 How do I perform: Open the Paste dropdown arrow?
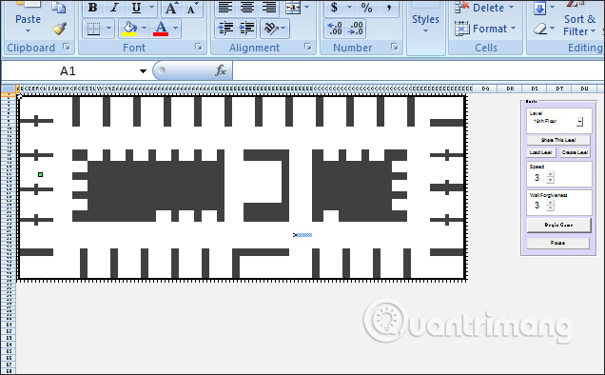tap(28, 31)
